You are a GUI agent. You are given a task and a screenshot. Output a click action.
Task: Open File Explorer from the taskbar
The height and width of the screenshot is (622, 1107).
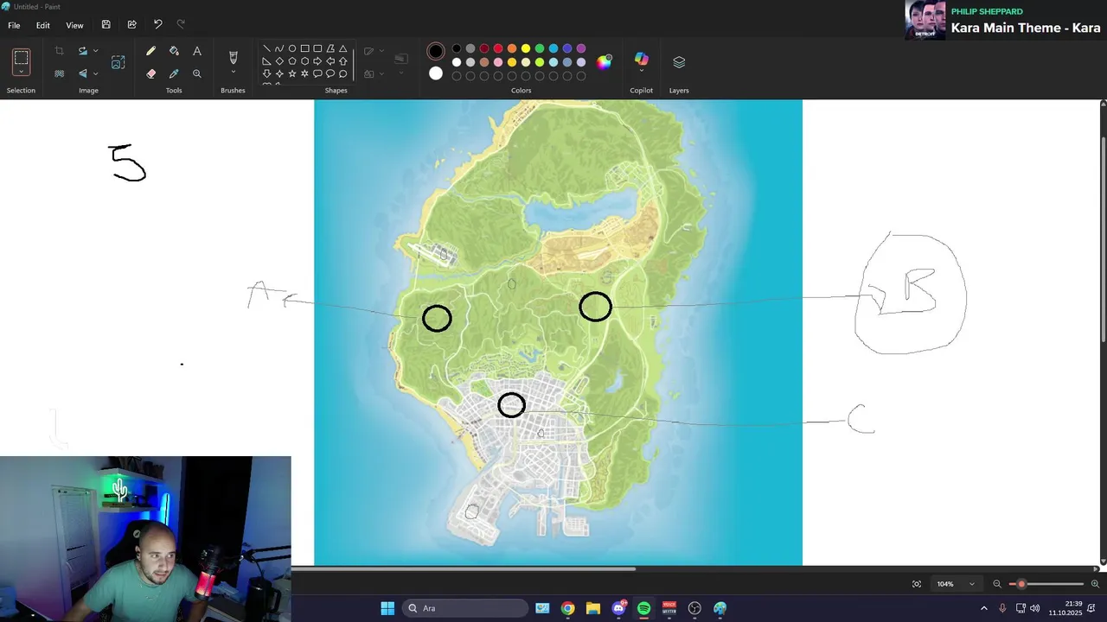(x=592, y=608)
